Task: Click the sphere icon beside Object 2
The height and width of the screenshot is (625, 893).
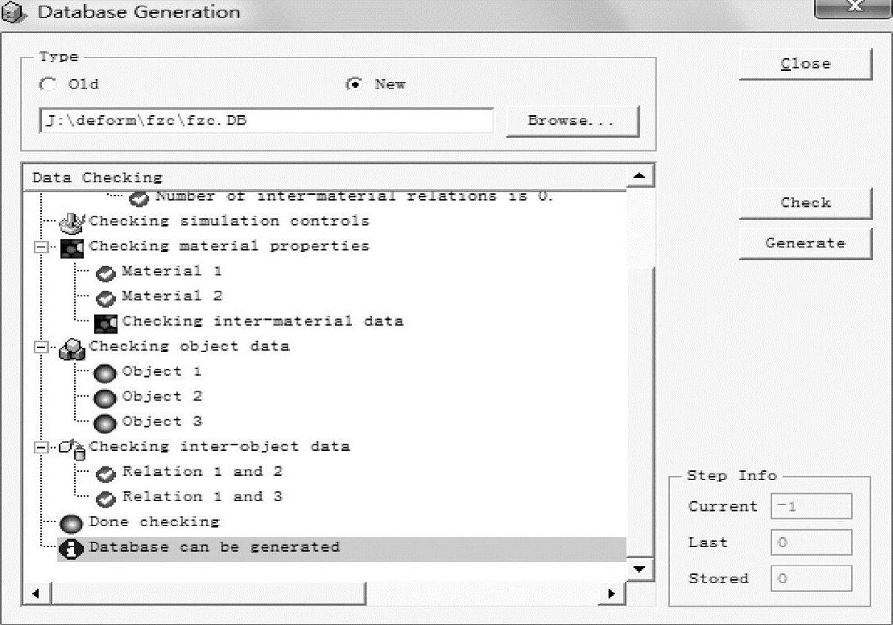Action: (x=105, y=397)
